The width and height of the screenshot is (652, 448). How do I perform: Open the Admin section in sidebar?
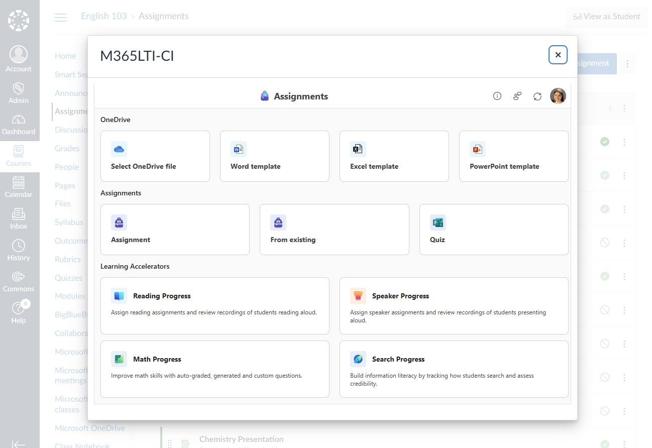(19, 92)
